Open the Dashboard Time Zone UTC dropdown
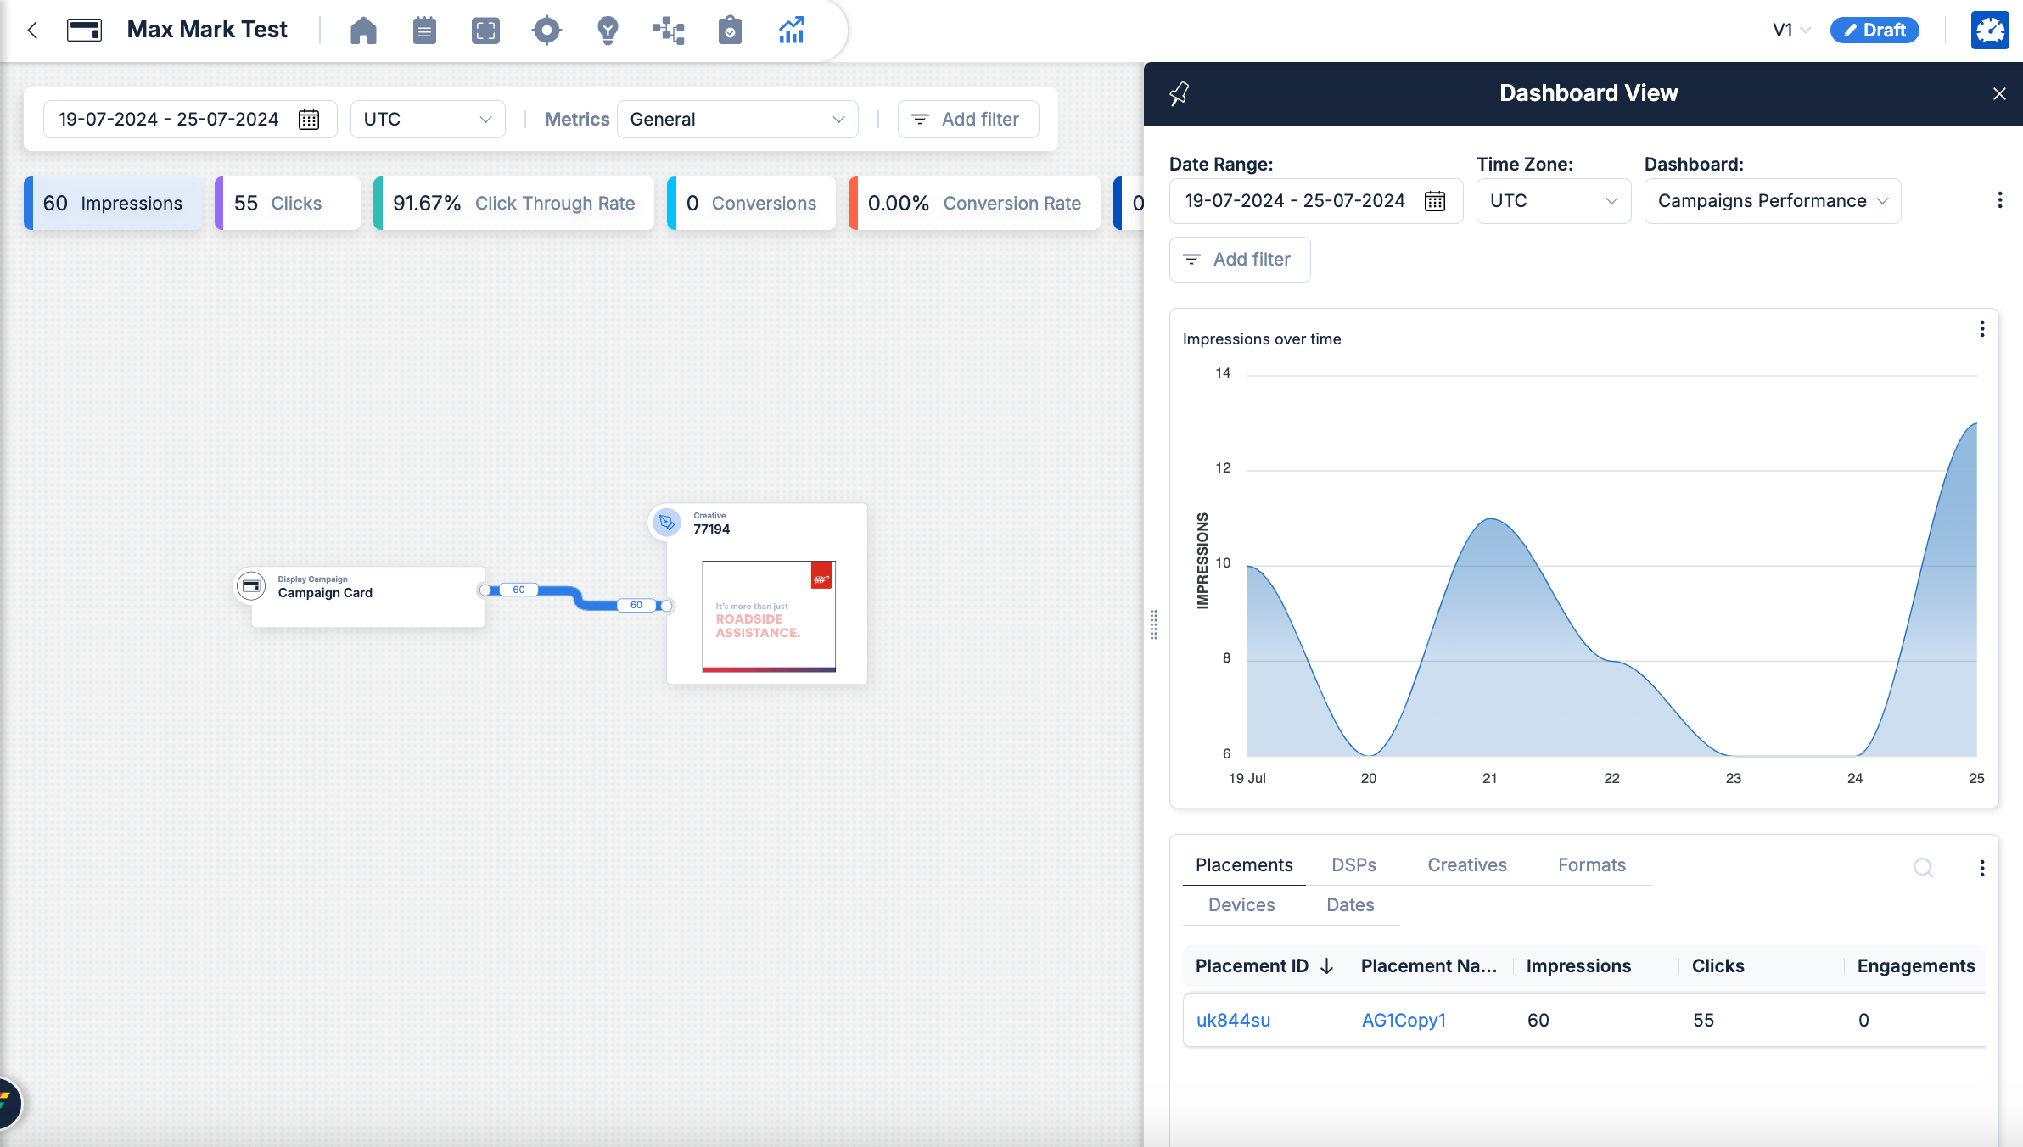This screenshot has width=2023, height=1147. pos(1554,201)
